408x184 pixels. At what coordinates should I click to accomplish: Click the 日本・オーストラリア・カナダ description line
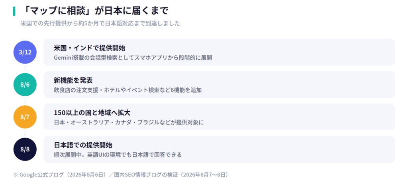click(x=129, y=122)
